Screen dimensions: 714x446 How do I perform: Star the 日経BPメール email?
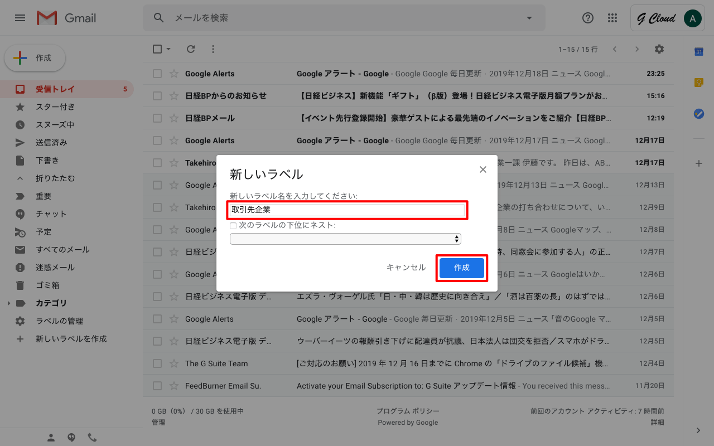tap(173, 118)
